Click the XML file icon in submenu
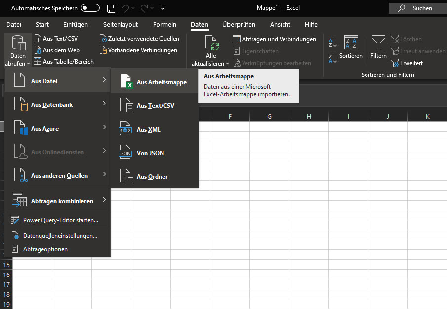The image size is (447, 309). 125,128
